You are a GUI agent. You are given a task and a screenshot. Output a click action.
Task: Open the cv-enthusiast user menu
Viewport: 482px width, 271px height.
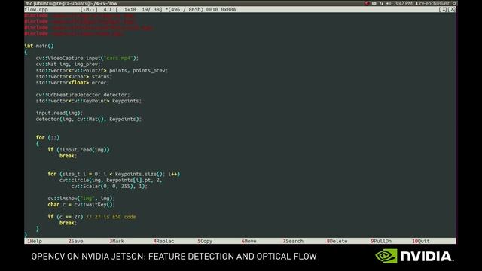click(432, 3)
